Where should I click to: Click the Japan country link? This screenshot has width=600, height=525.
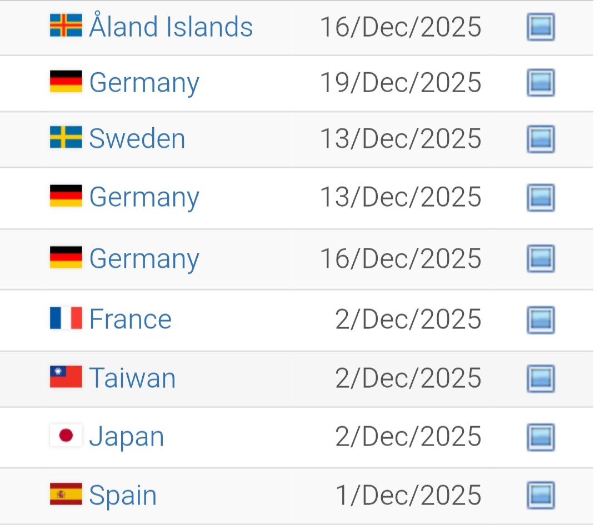coord(127,437)
